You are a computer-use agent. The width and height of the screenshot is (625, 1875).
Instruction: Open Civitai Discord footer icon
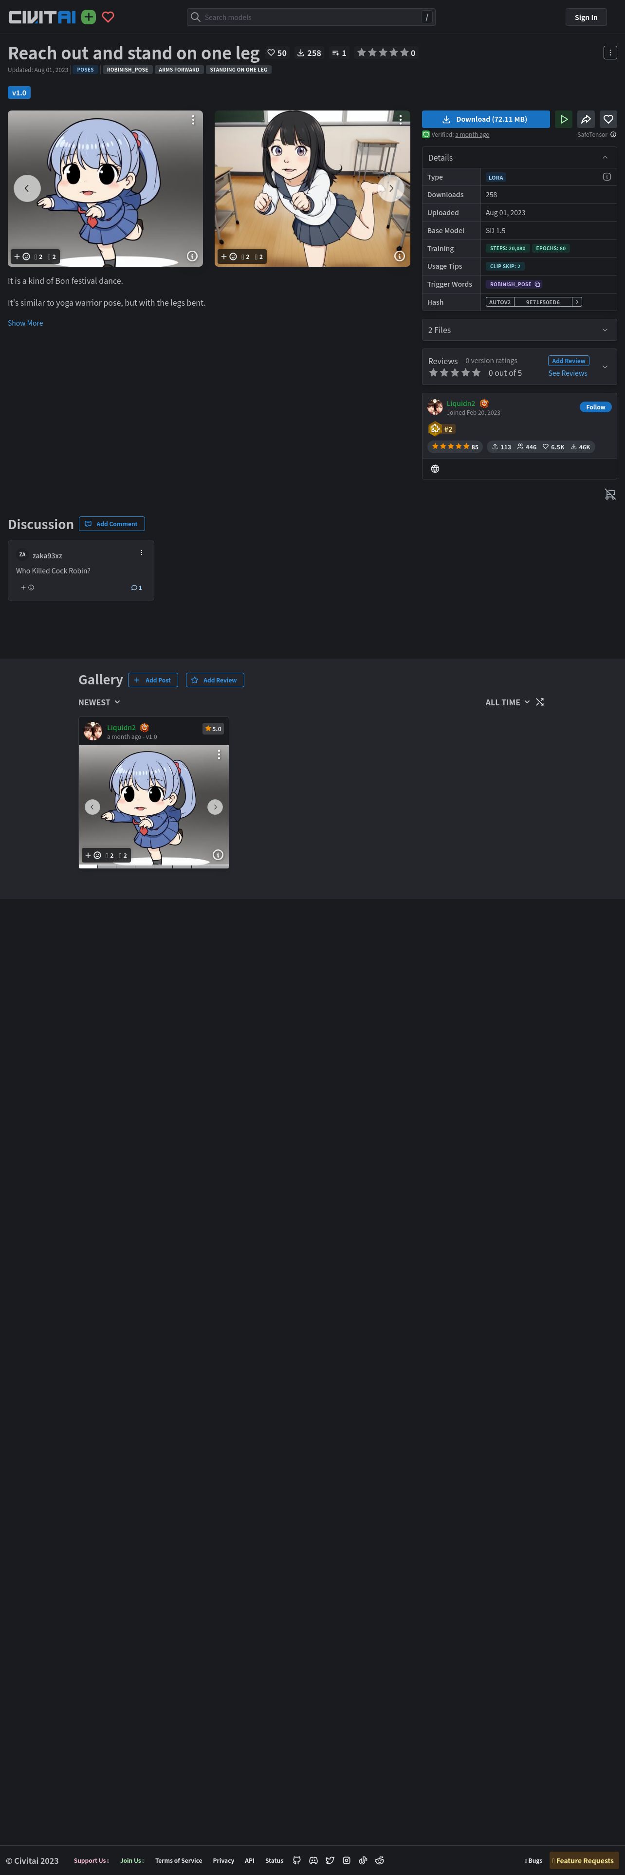point(313,1860)
